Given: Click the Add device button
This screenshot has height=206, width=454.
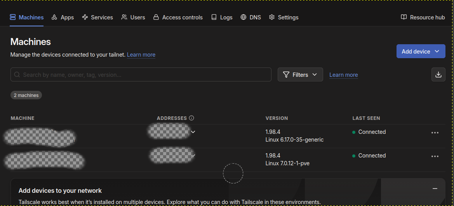Looking at the screenshot, I should 421,51.
